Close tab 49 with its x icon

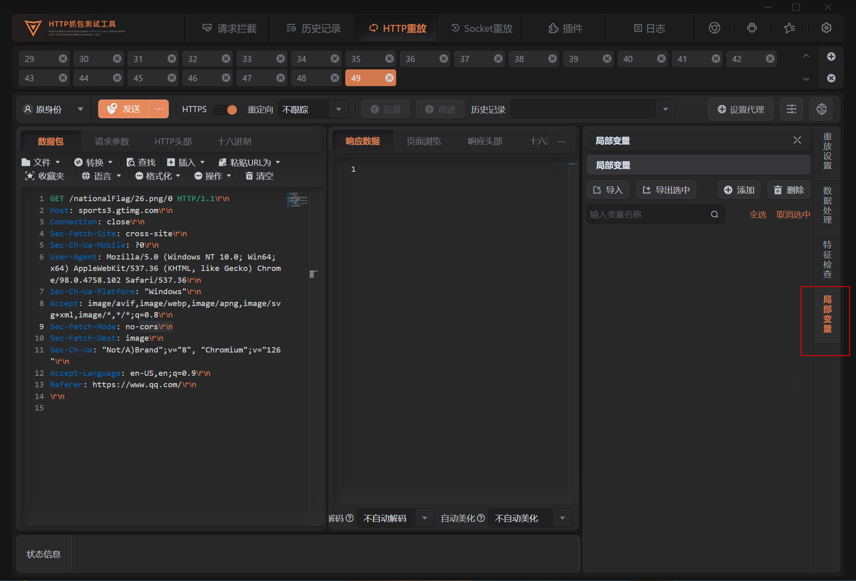(389, 78)
